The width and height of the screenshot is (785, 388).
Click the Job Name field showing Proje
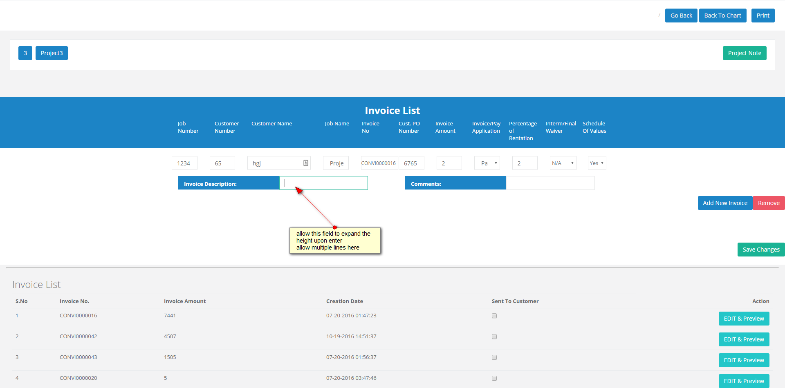pyautogui.click(x=336, y=163)
